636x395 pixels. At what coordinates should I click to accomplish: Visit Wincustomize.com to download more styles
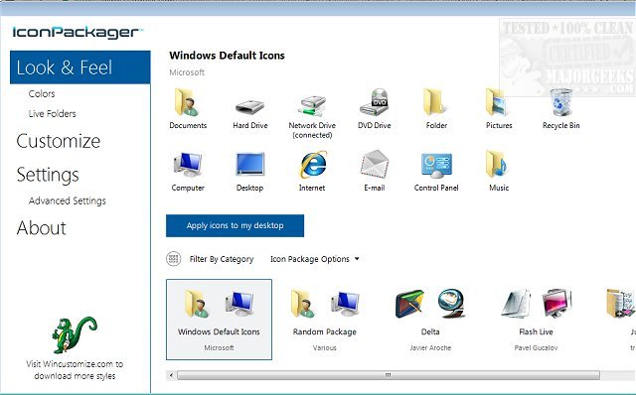coord(75,370)
